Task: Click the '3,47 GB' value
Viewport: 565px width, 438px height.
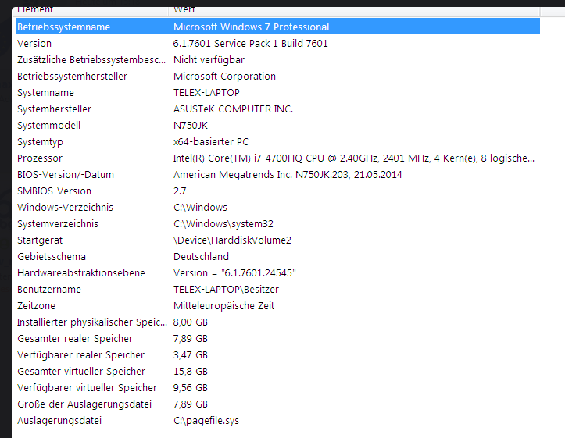Action: [x=190, y=355]
